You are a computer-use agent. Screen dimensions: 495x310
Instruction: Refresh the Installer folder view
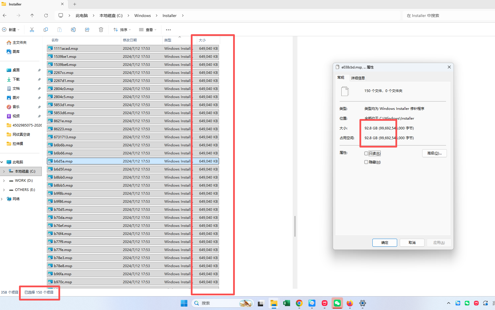tap(46, 16)
